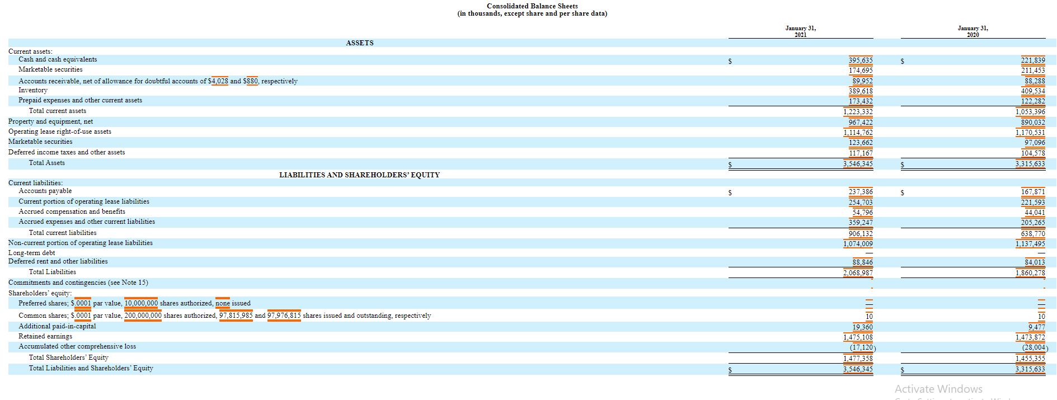
Task: Select the 122,282 prepaid expenses value
Action: (x=1033, y=101)
